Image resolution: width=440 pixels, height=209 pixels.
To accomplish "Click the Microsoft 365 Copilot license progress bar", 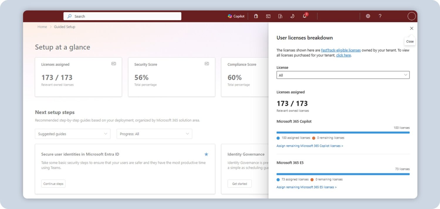I will (x=343, y=133).
